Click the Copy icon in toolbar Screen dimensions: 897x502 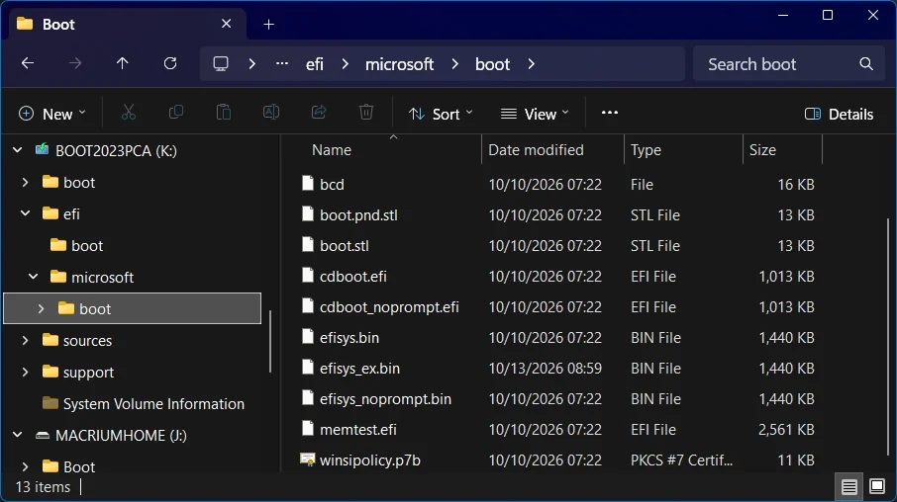tap(176, 113)
